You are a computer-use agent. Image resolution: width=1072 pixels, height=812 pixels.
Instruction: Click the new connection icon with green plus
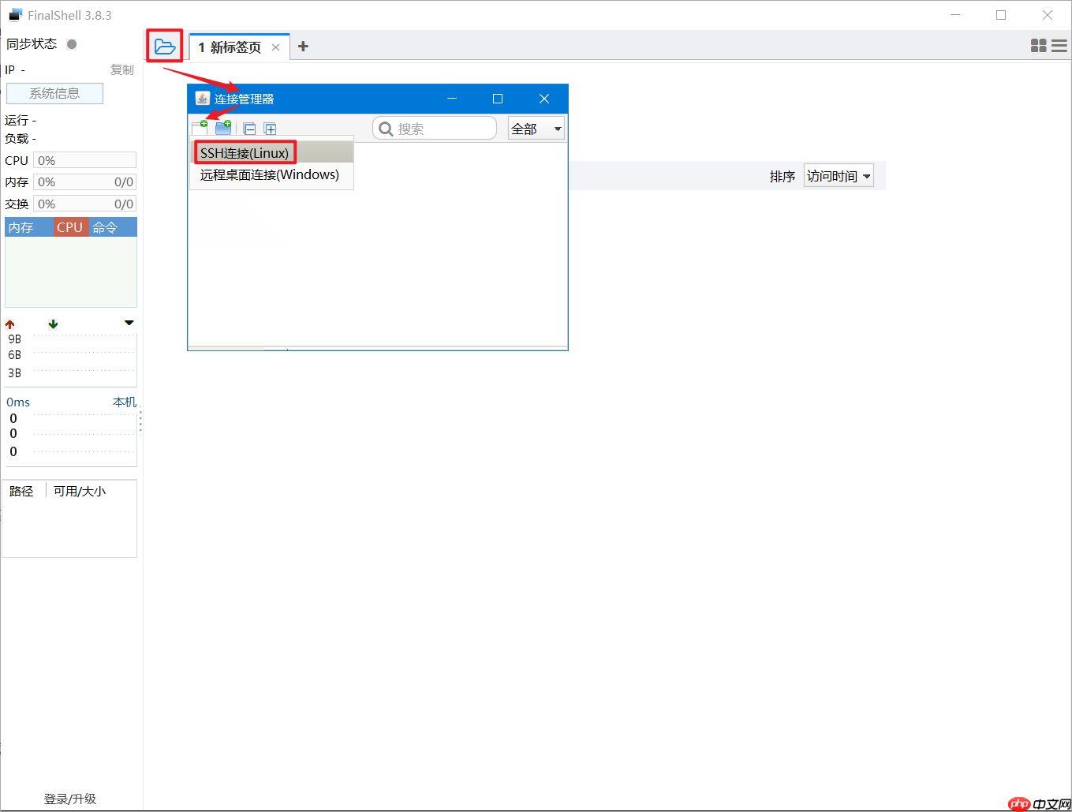click(x=200, y=127)
